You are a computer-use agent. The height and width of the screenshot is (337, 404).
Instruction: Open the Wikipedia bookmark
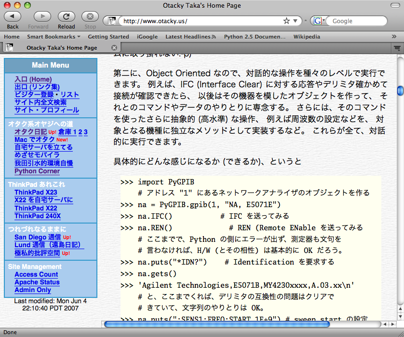(307, 37)
